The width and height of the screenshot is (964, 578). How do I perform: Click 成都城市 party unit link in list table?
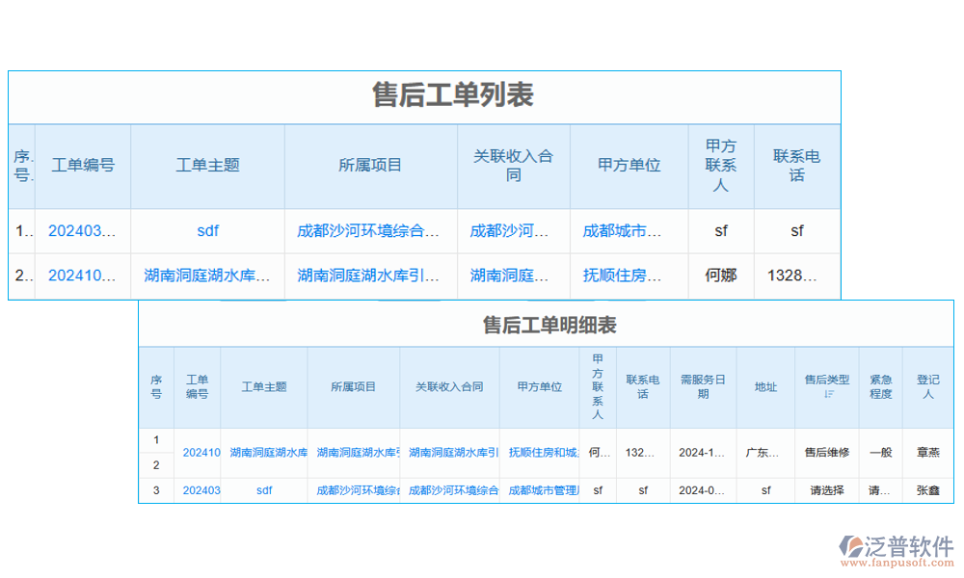pos(623,231)
